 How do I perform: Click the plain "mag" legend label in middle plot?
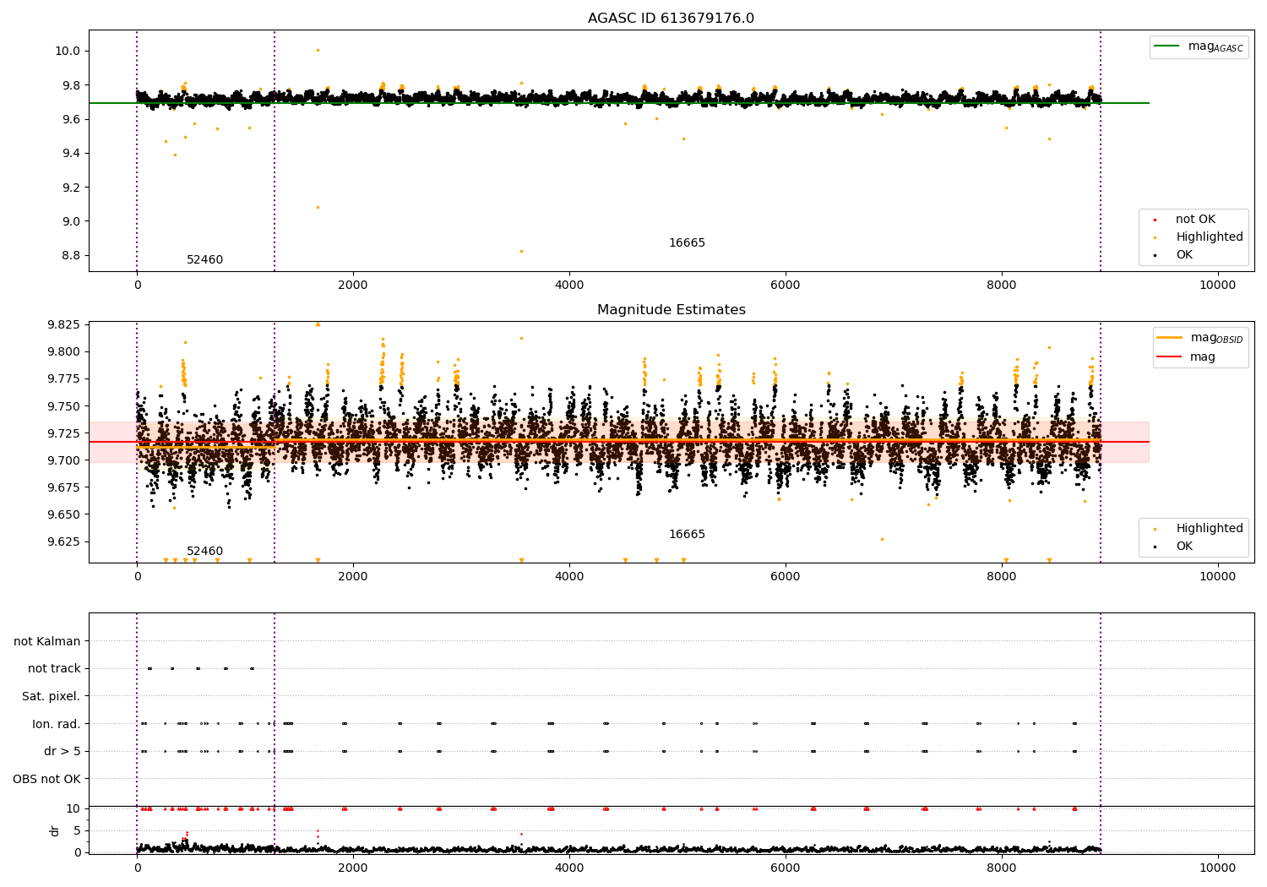1203,357
